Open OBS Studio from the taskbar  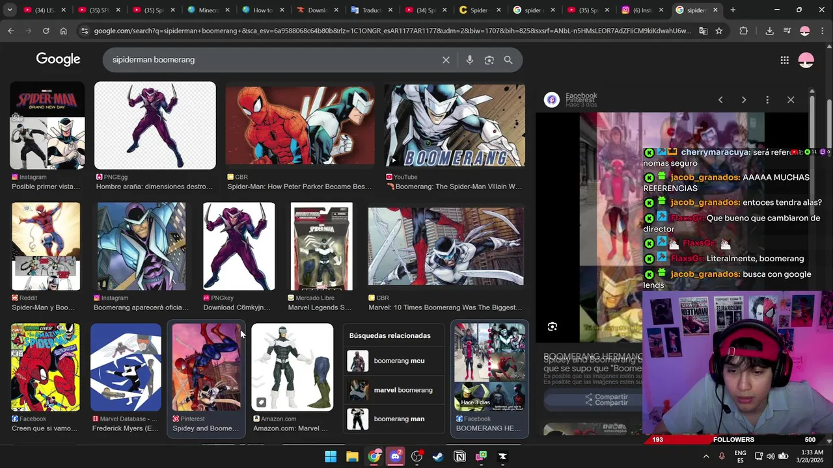[x=417, y=456]
